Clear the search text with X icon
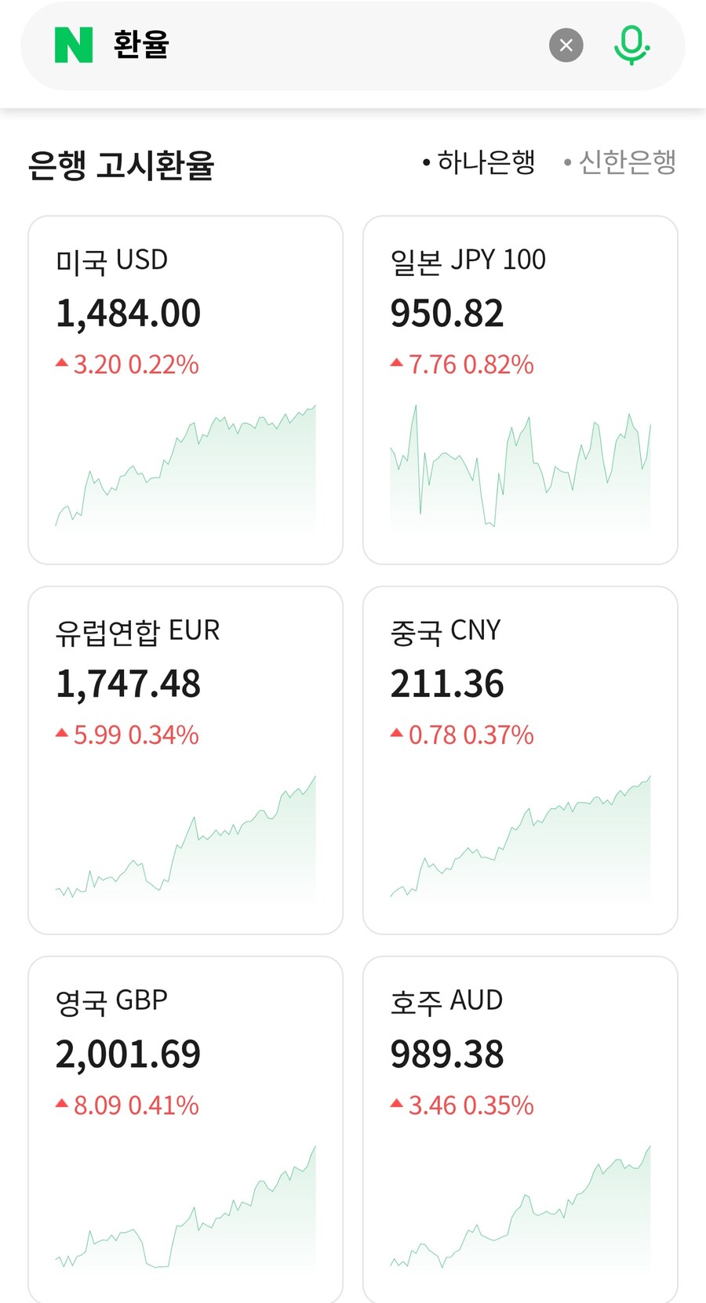Screen dimensions: 706x1303 [x=566, y=45]
